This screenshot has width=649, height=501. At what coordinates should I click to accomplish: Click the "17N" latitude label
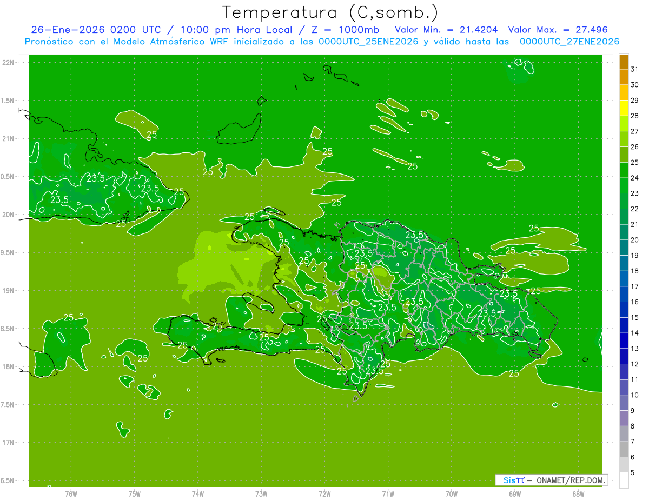(9, 443)
